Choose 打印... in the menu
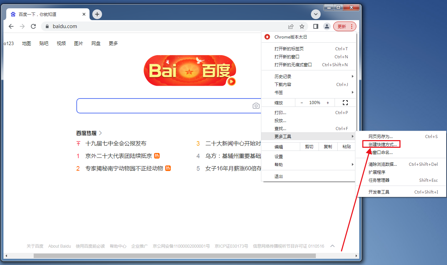Screen dimensions: 447x265 coord(309,113)
